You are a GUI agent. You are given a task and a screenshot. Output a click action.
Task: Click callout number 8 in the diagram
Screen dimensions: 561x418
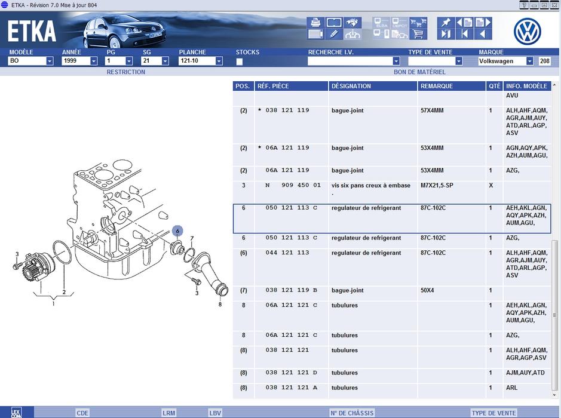pos(220,305)
